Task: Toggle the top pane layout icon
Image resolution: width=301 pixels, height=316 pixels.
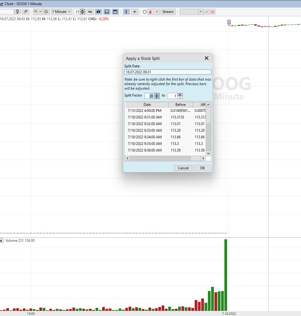Action: pyautogui.click(x=115, y=12)
